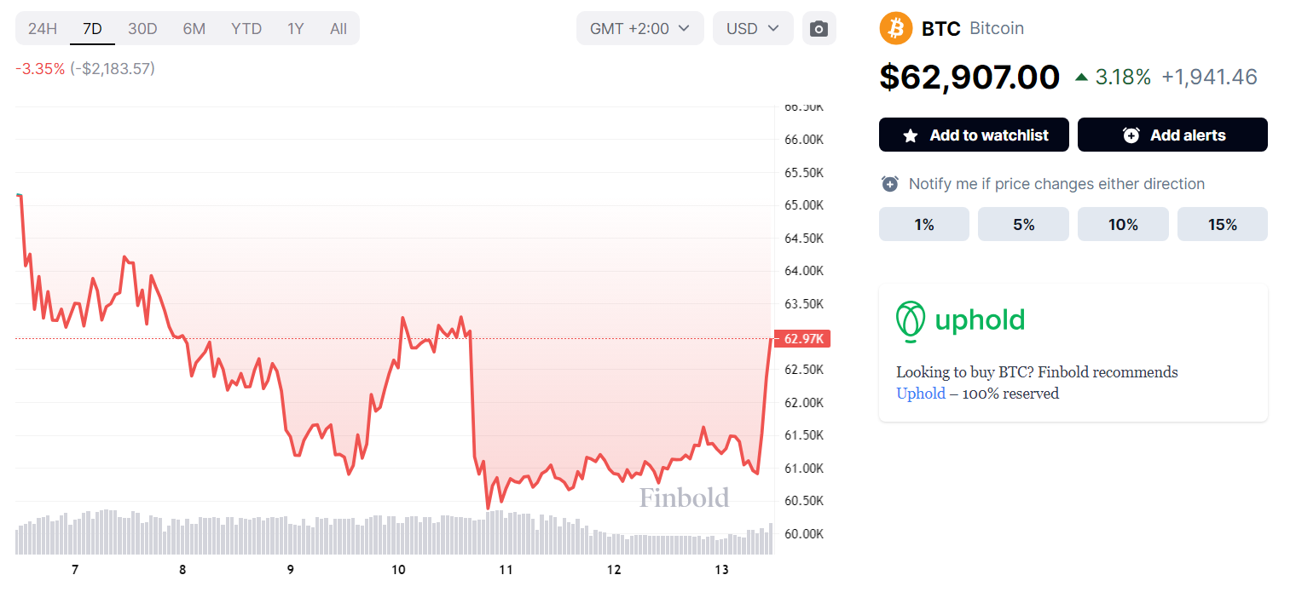Switch chart to 24H range

pos(43,29)
